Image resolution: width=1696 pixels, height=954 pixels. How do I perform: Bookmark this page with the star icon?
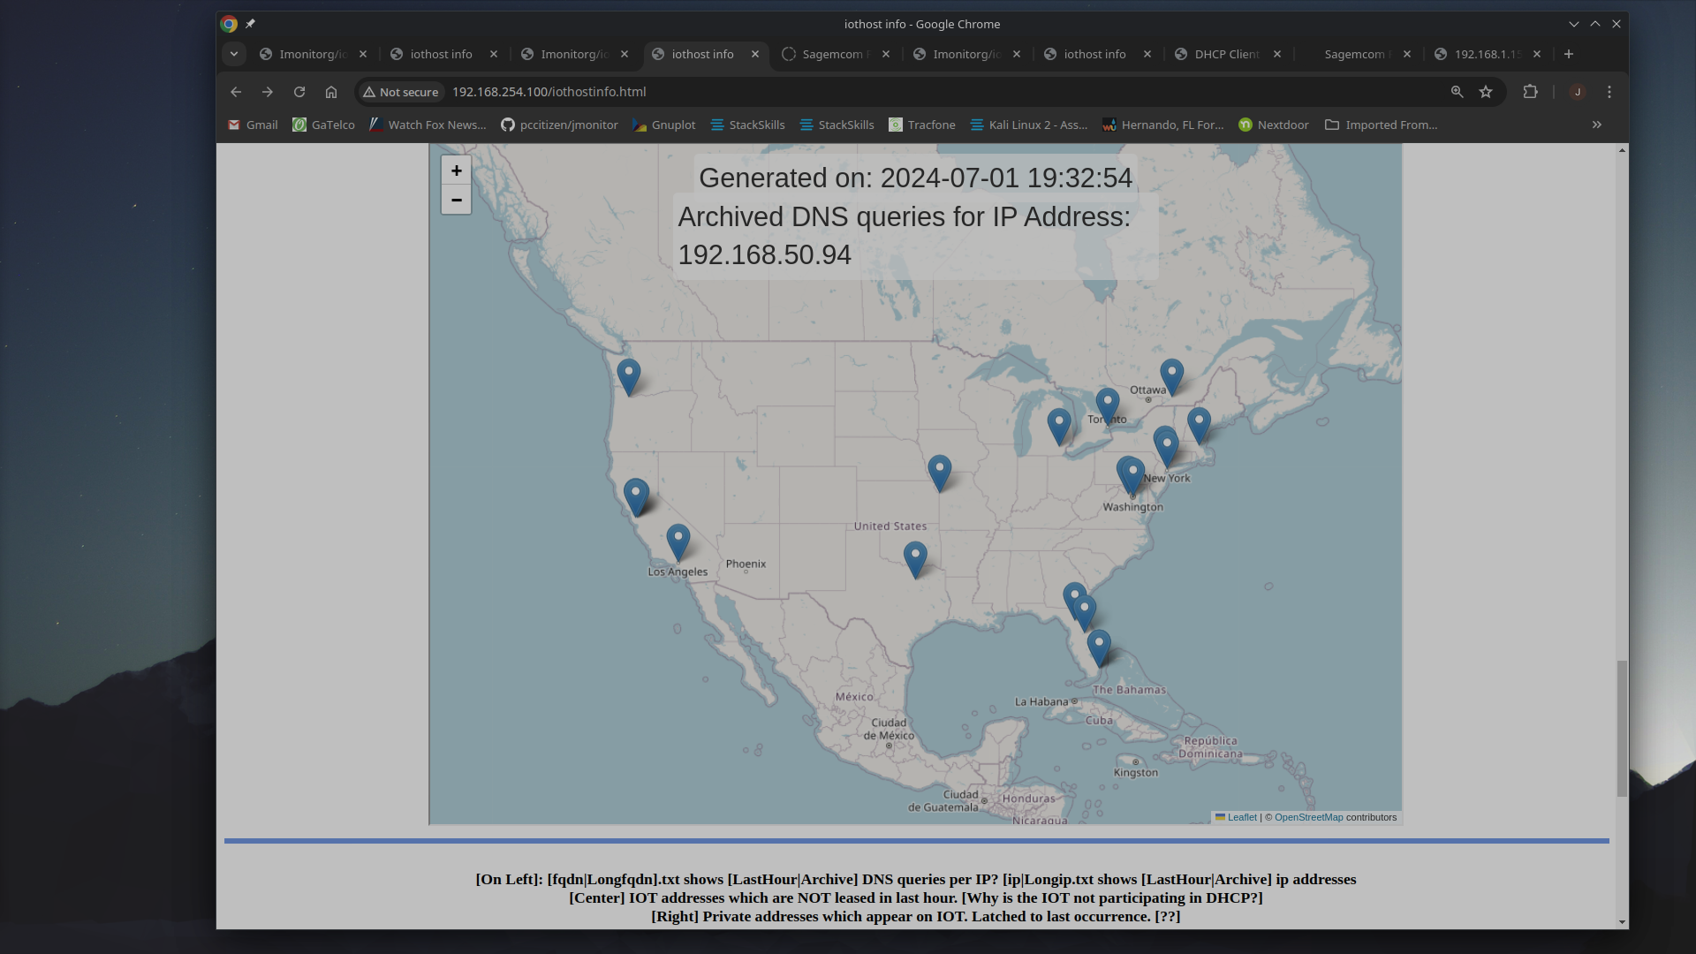1486,92
